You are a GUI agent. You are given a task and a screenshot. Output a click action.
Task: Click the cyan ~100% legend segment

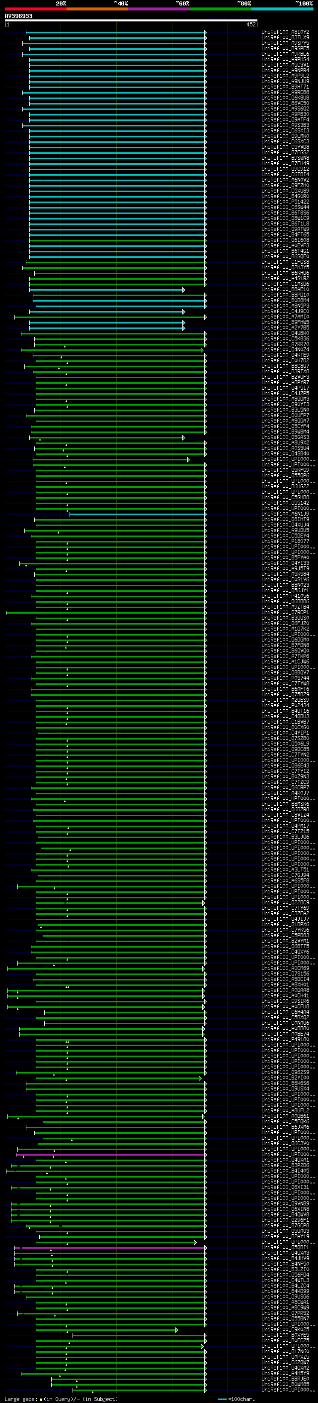pos(282,9)
